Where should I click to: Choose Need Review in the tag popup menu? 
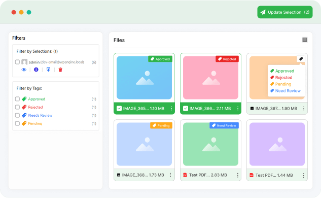286,91
